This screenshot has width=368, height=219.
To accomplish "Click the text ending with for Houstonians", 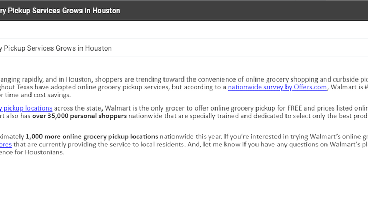I will tap(32, 152).
